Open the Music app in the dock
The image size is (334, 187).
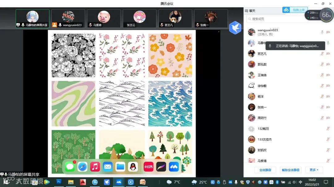click(95, 167)
